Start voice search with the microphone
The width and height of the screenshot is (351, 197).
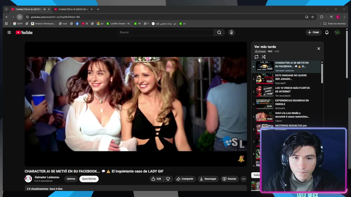(x=231, y=32)
